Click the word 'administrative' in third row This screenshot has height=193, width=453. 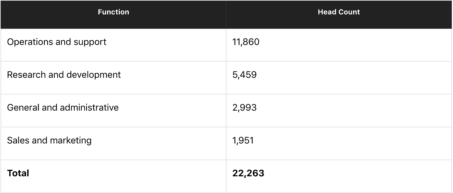click(x=89, y=107)
